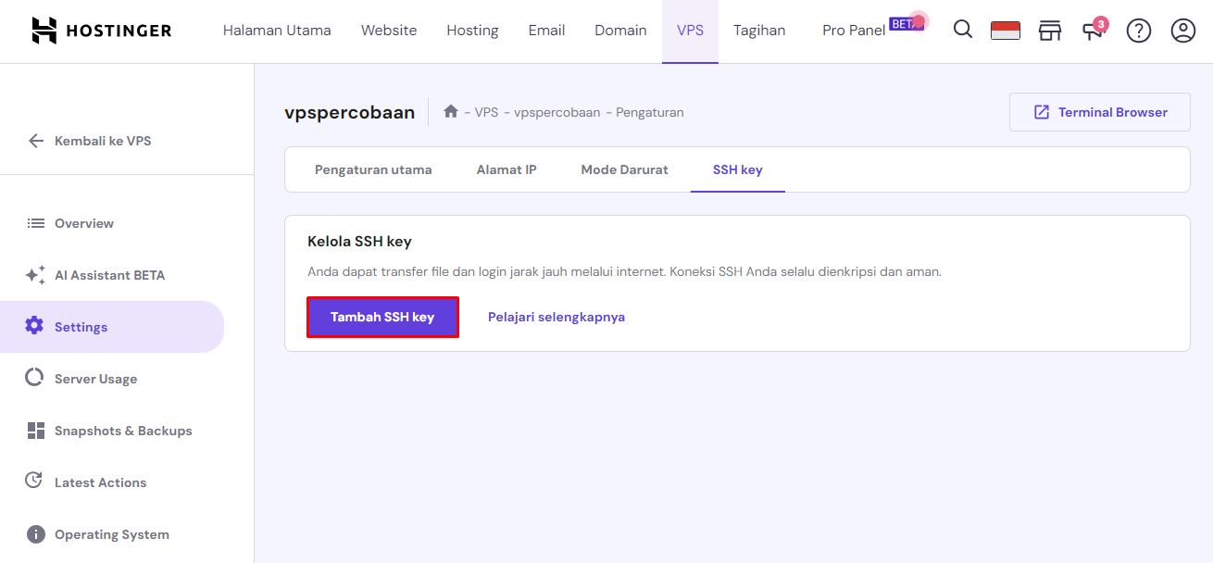Launch the Terminal Browser

click(1099, 111)
